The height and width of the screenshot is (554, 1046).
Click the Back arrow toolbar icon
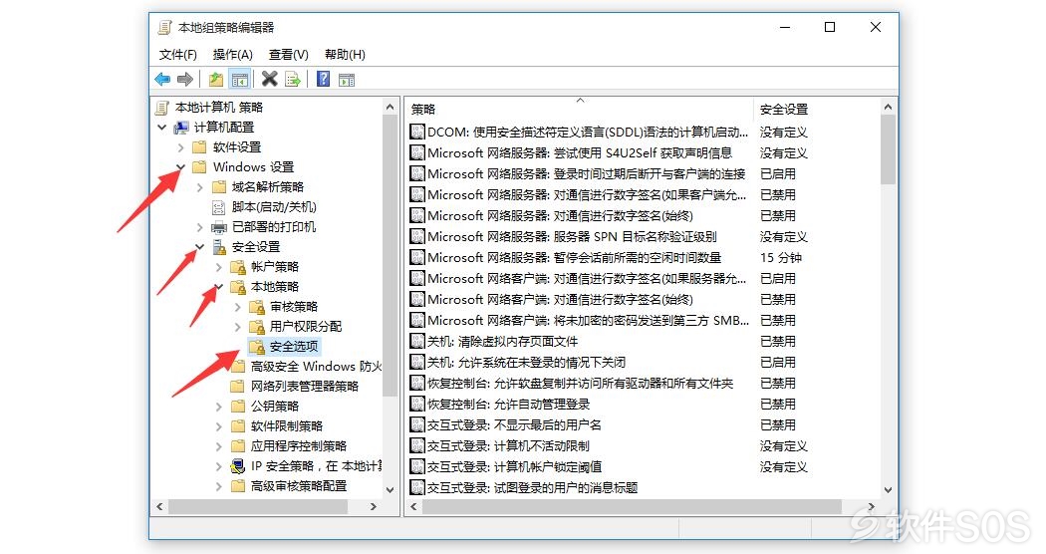162,80
